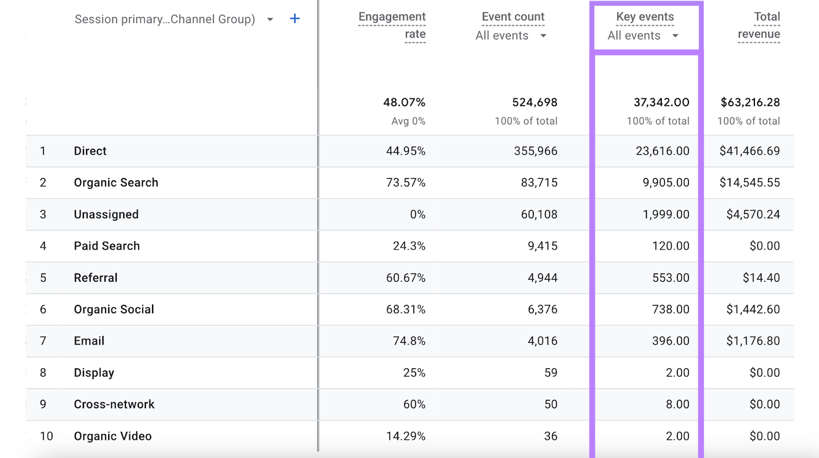The image size is (819, 458).
Task: Click the Cross-network channel row
Action: [114, 405]
